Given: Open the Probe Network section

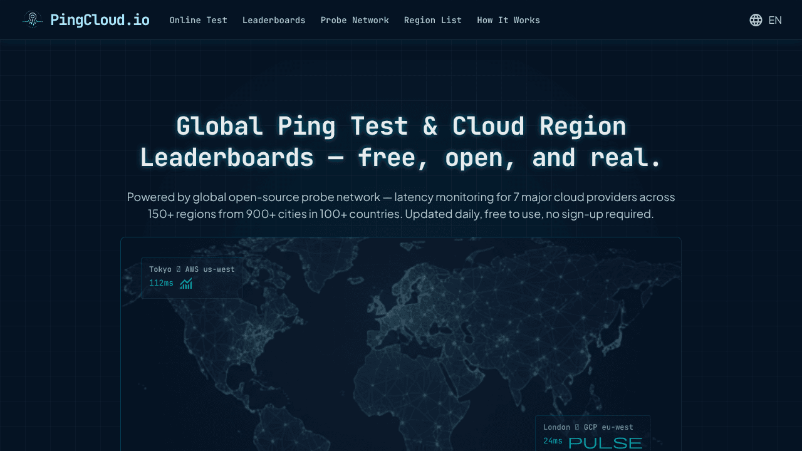Looking at the screenshot, I should tap(355, 20).
